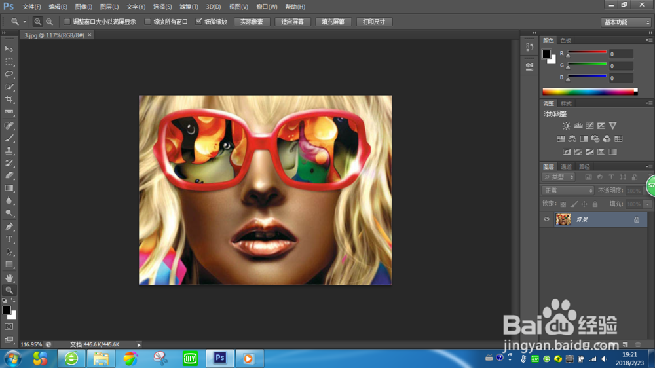Open the layer 类型 filter dropdown

click(559, 177)
